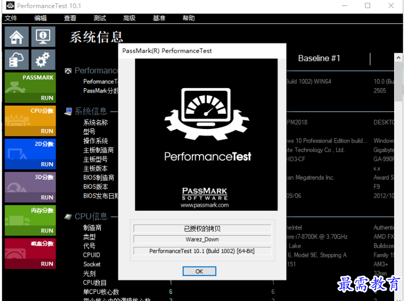Click the Baseline #1 column header
The image size is (405, 301).
coord(319,58)
